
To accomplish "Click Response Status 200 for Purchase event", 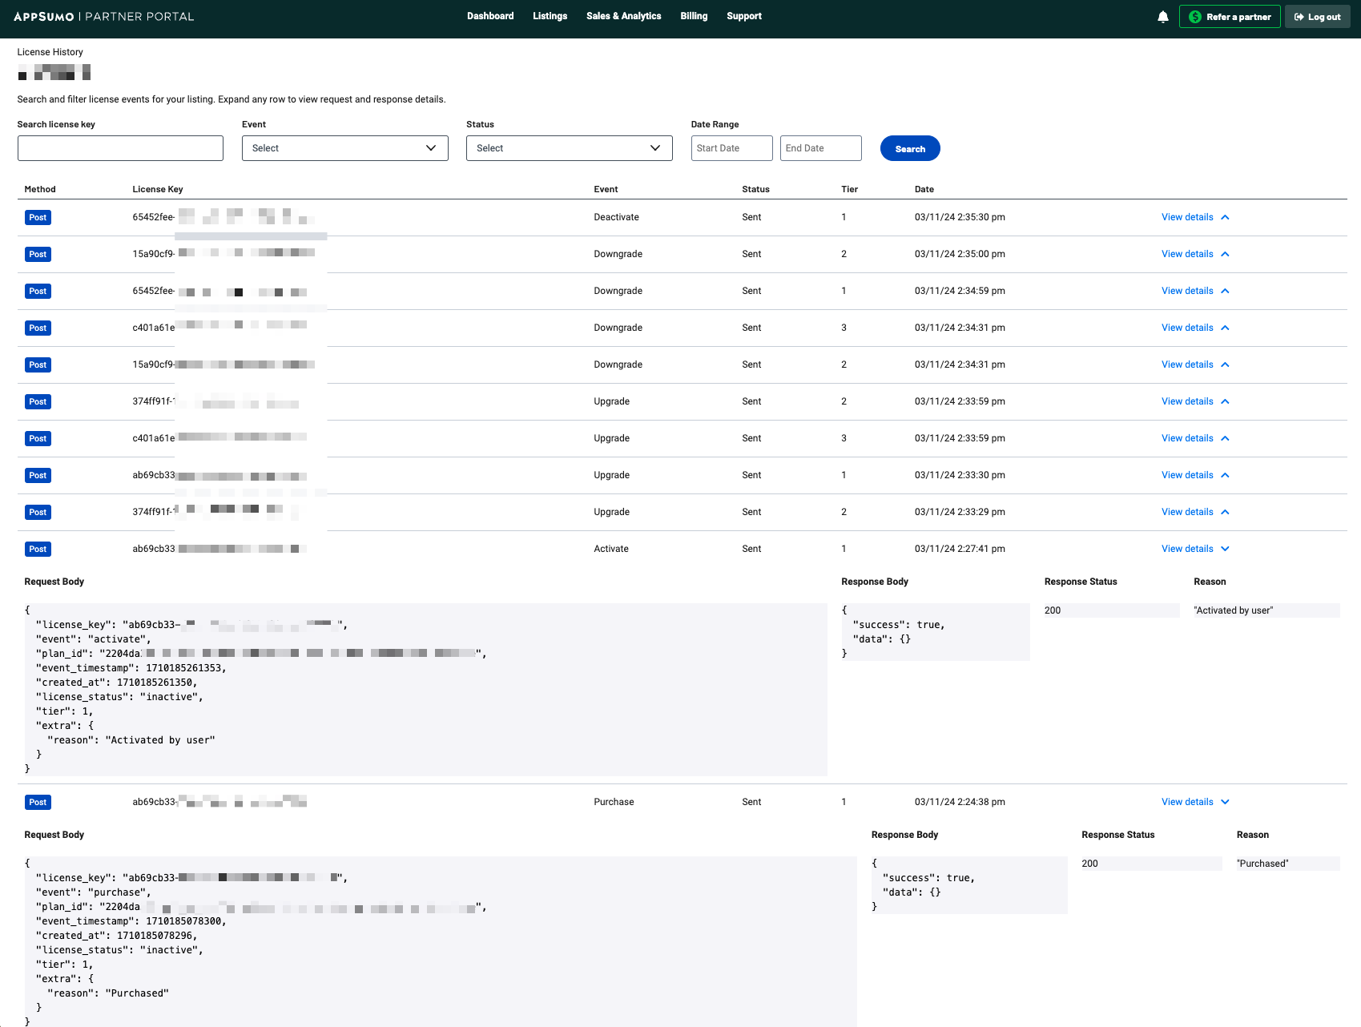I will [1089, 864].
